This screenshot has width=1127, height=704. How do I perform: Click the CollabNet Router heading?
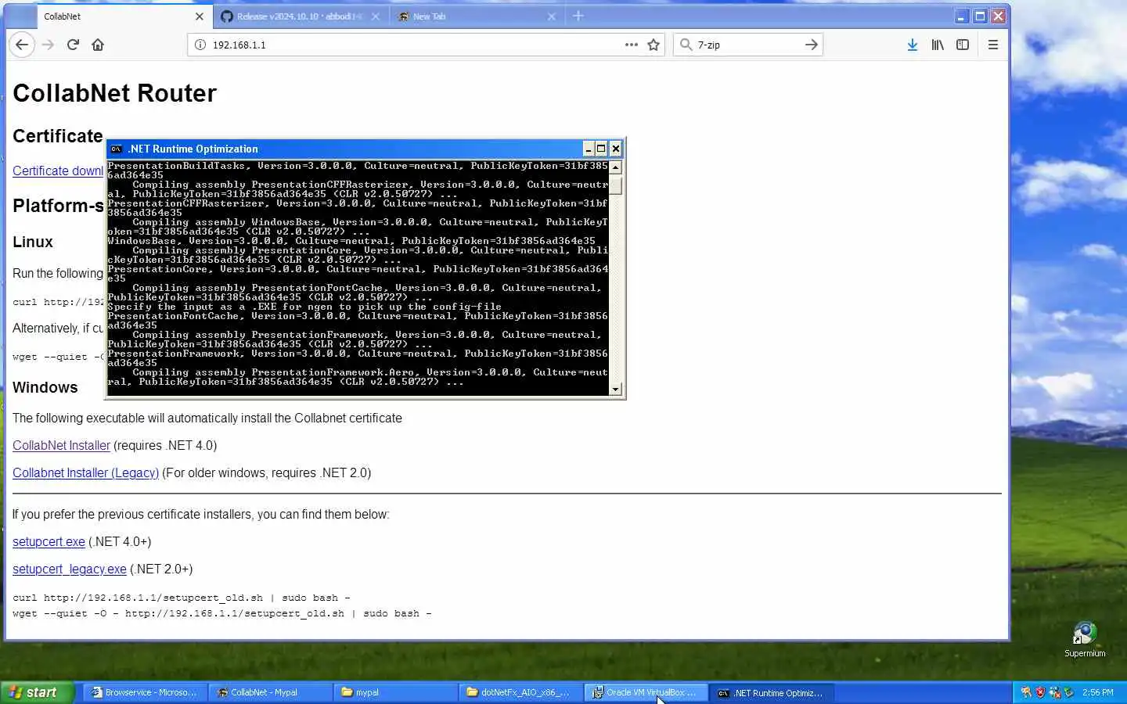(114, 93)
